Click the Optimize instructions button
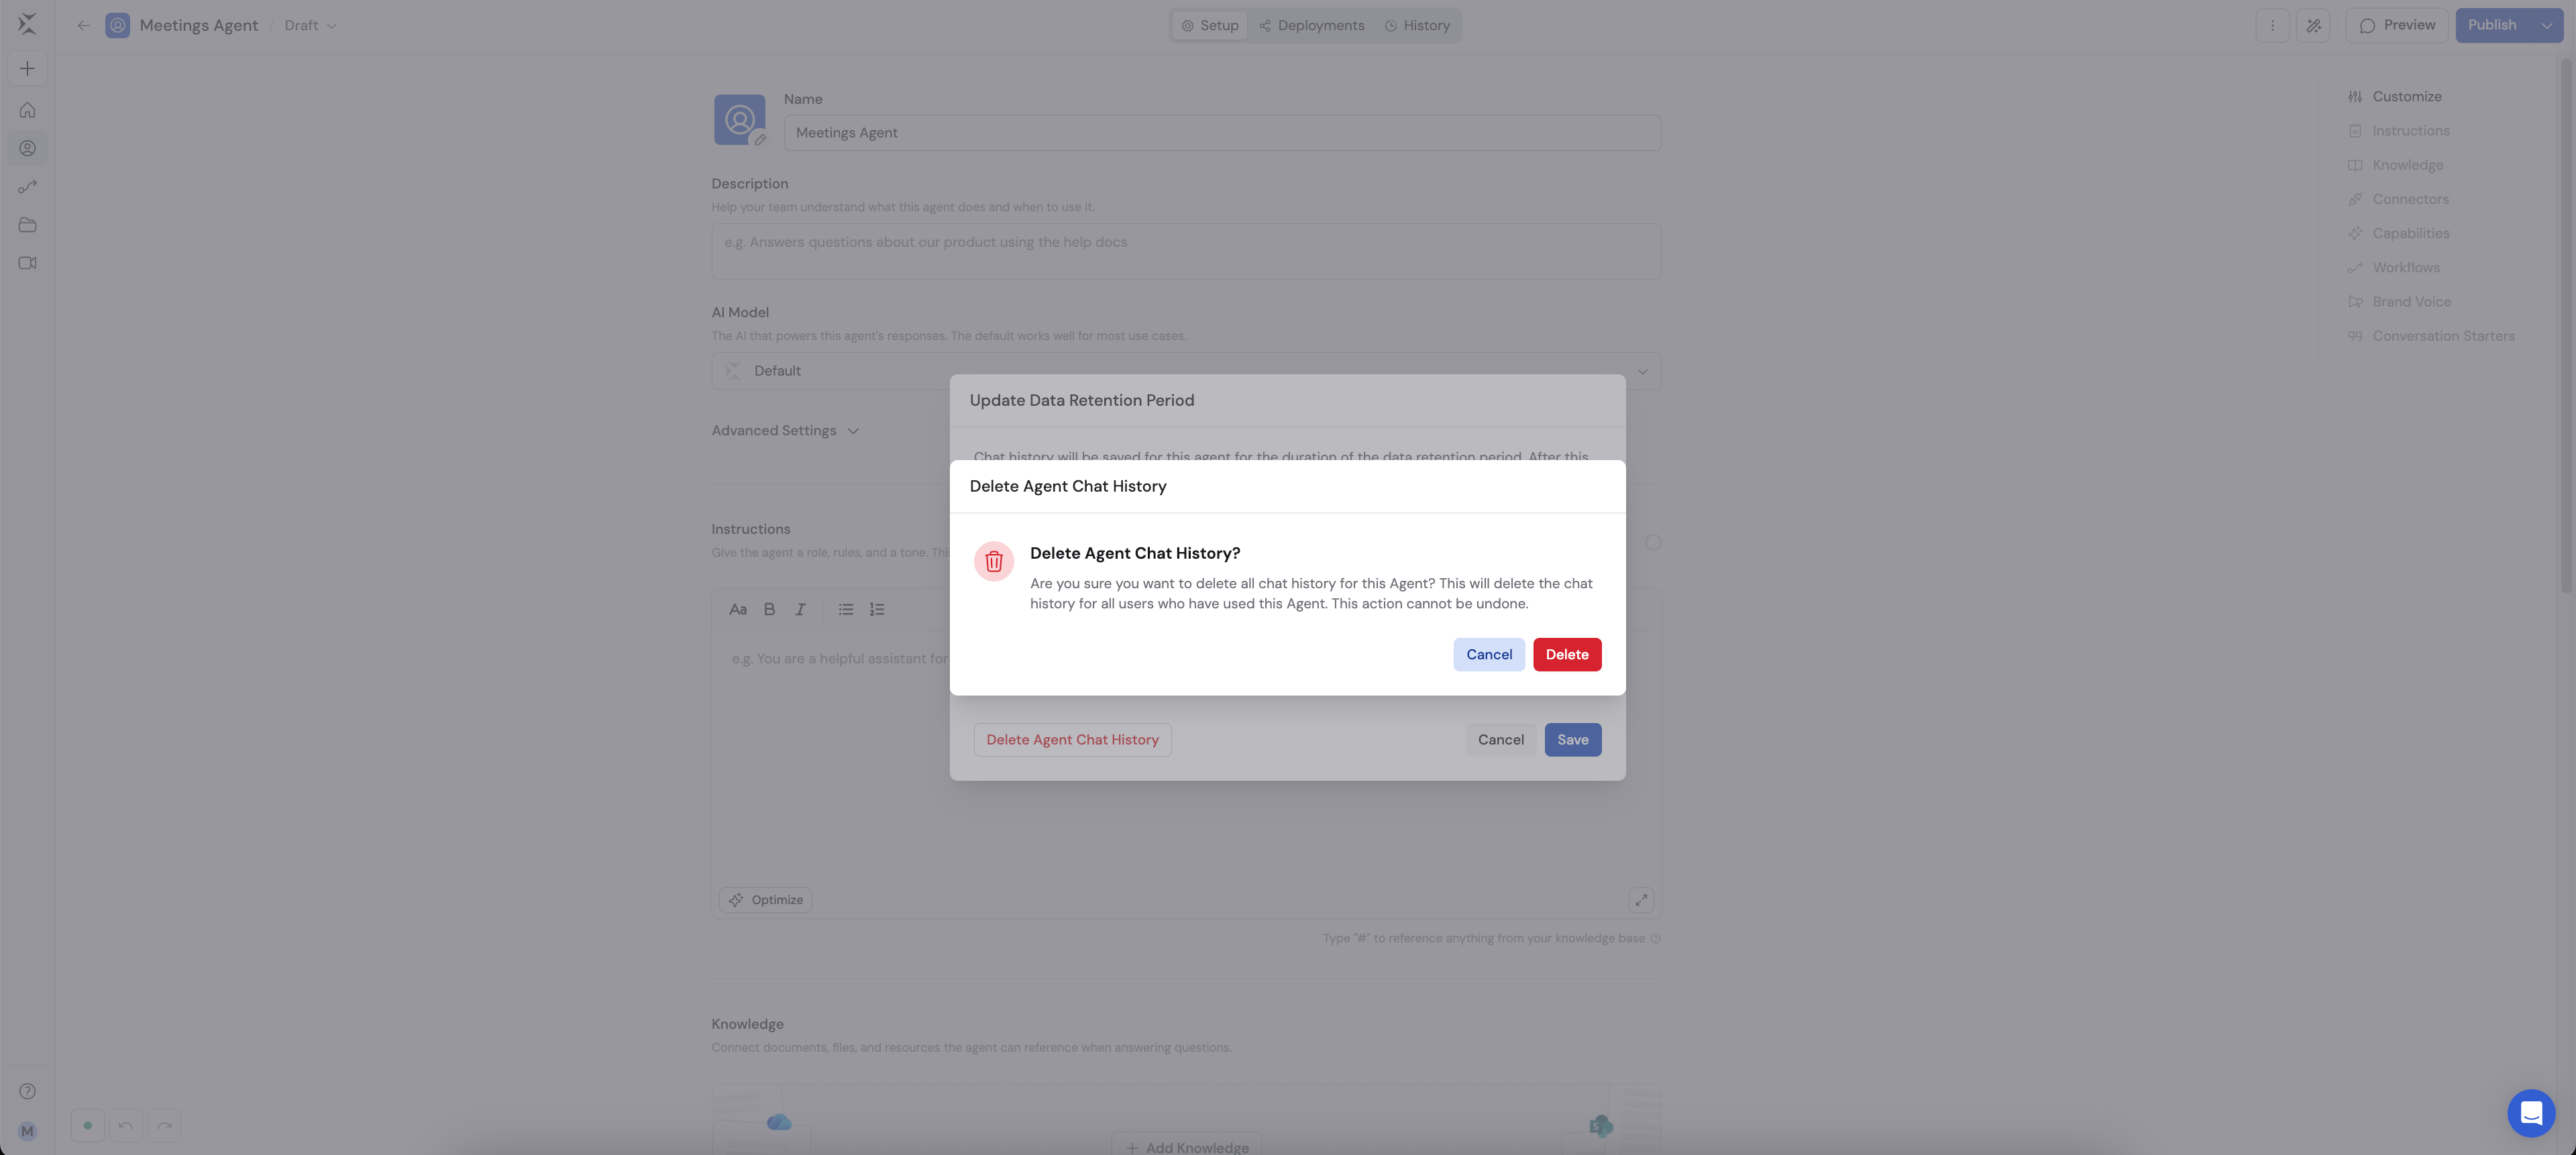 tap(765, 900)
